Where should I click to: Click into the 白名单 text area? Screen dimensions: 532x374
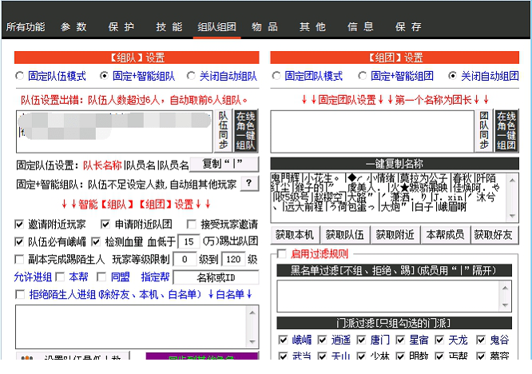point(132,327)
